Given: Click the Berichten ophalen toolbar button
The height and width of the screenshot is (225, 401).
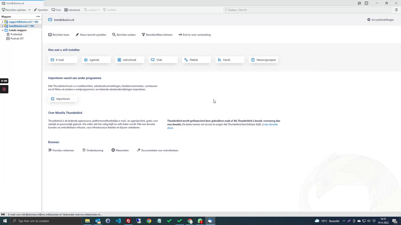Looking at the screenshot, I should click(14, 10).
